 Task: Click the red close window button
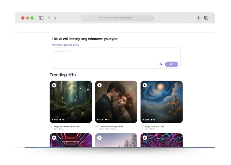[x=23, y=18]
